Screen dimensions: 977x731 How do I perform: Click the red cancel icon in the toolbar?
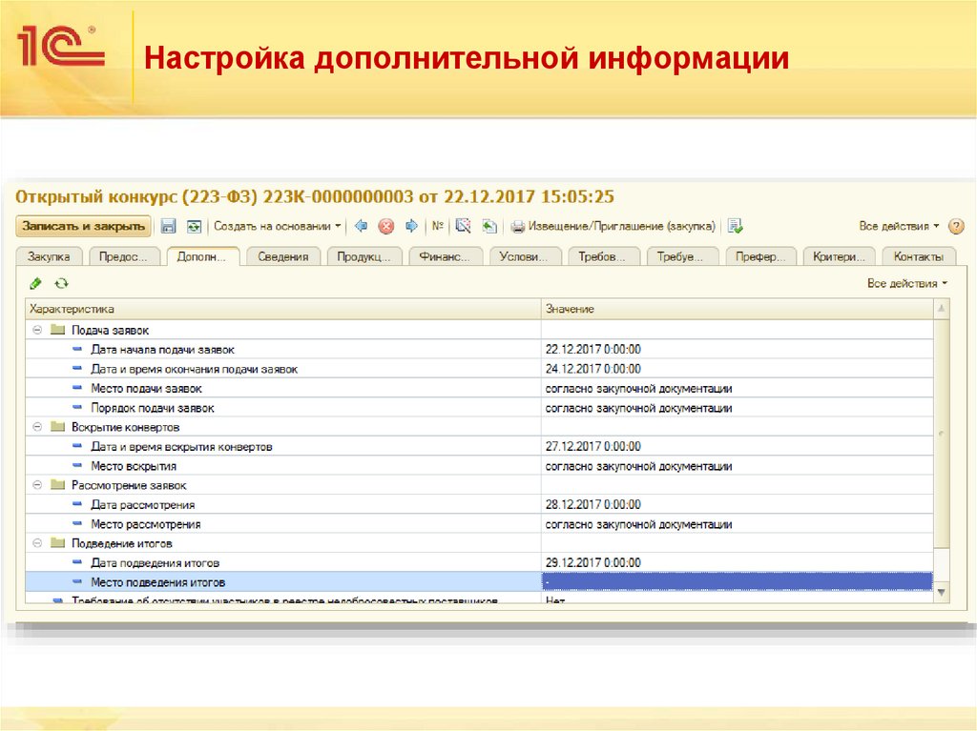pos(385,226)
